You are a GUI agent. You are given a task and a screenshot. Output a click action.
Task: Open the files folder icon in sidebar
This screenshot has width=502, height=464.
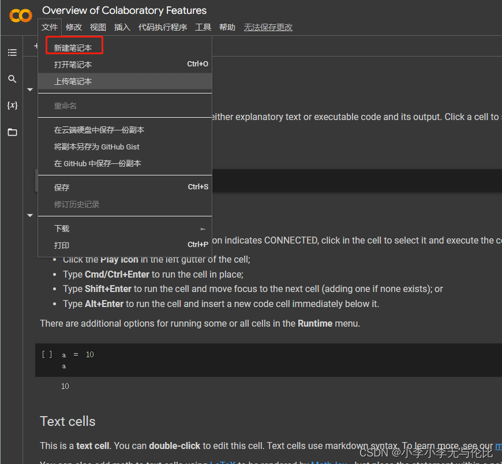[12, 132]
